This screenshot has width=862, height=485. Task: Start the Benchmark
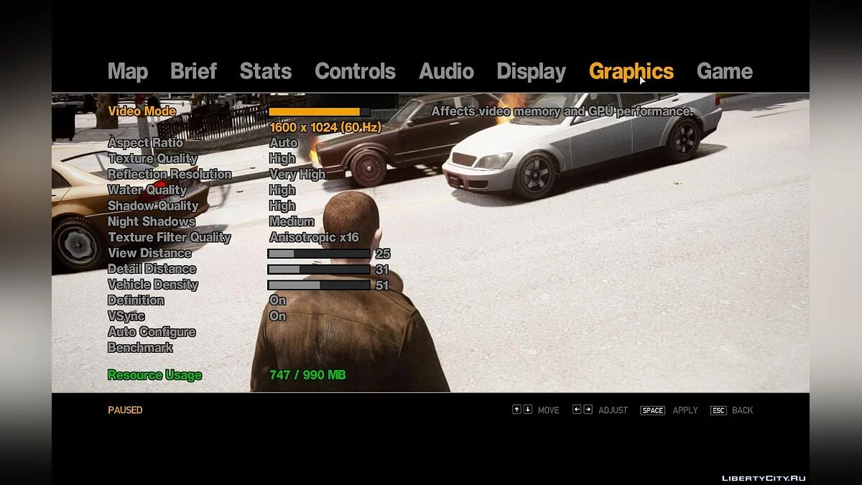click(140, 348)
